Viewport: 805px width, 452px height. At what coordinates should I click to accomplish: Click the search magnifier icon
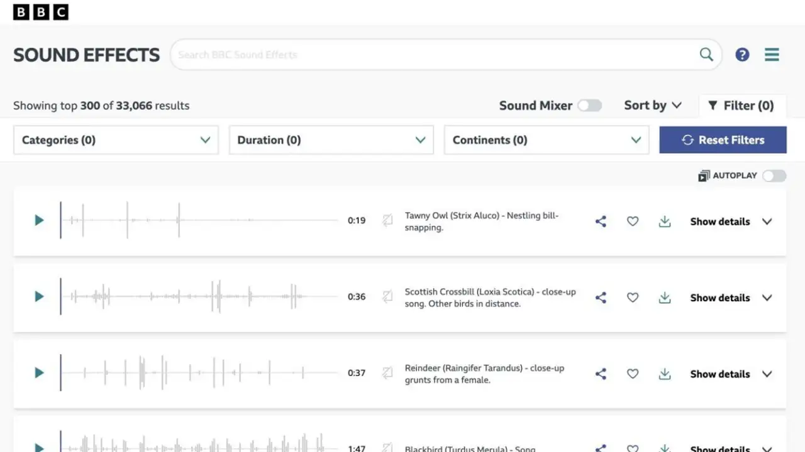706,55
